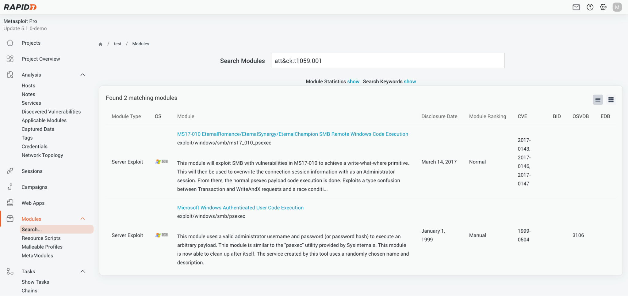Open Malleable Profiles under Modules
The width and height of the screenshot is (628, 296).
coord(42,247)
